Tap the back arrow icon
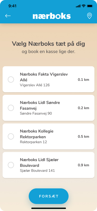Viewport: 97px width, 211px height. pos(8,16)
